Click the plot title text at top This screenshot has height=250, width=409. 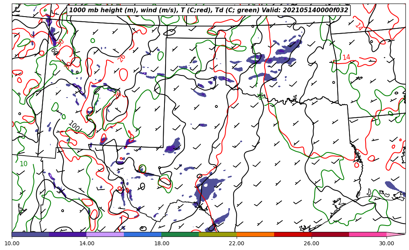[209, 10]
